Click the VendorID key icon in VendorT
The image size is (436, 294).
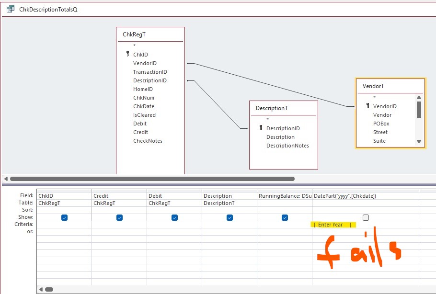368,106
